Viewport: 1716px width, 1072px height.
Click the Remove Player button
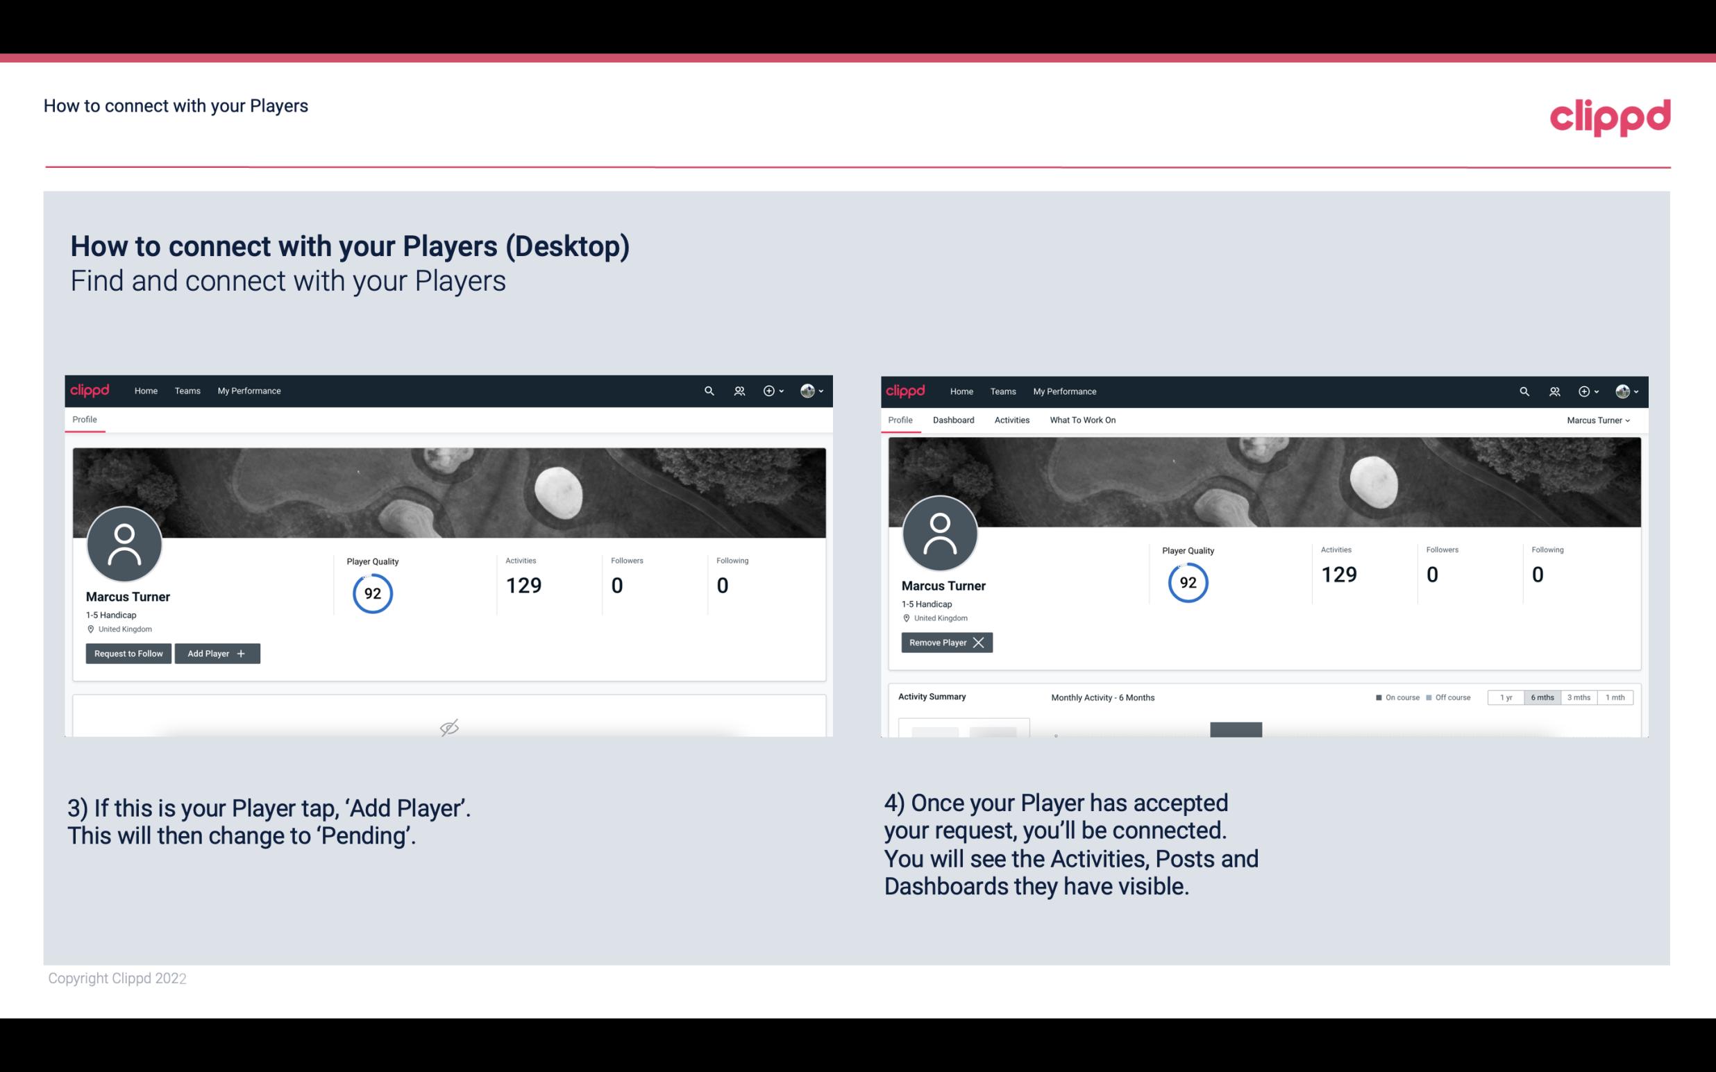point(945,643)
